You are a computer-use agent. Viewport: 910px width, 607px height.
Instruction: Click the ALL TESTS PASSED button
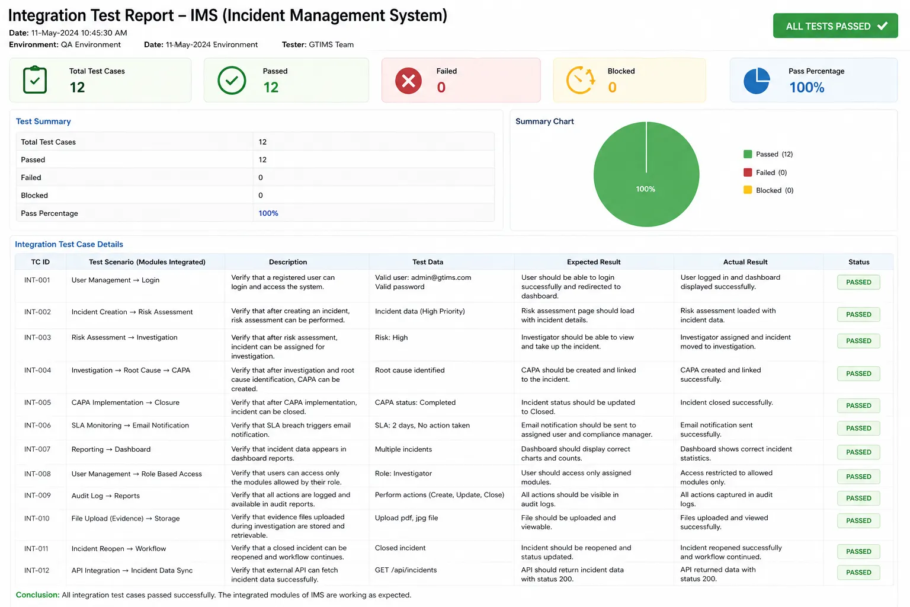[835, 26]
